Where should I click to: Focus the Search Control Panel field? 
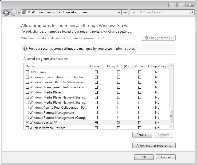[160, 12]
